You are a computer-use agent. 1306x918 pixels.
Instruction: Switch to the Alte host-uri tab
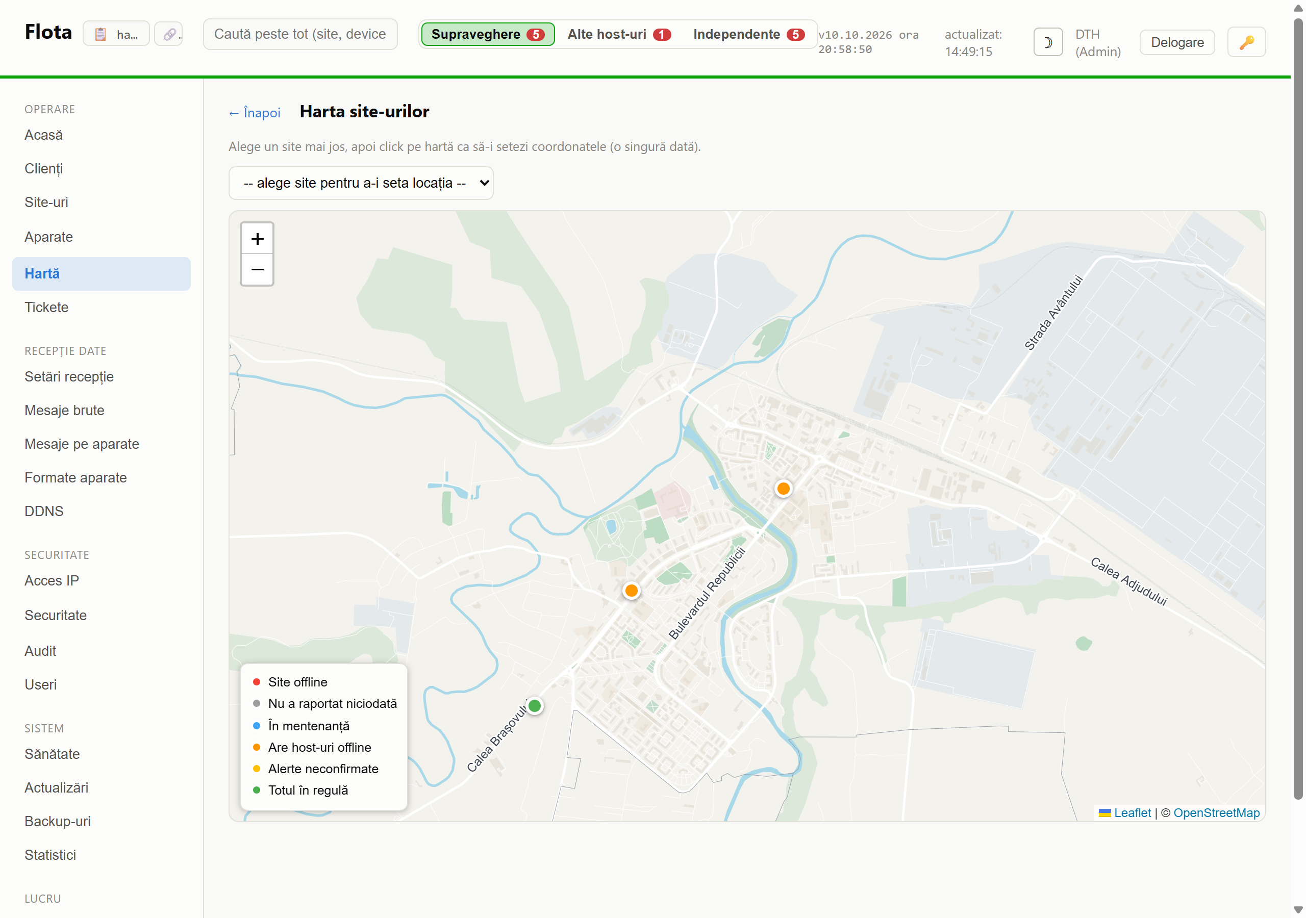(x=619, y=34)
